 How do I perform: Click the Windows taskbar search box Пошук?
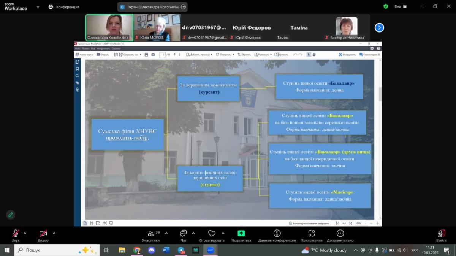57,250
